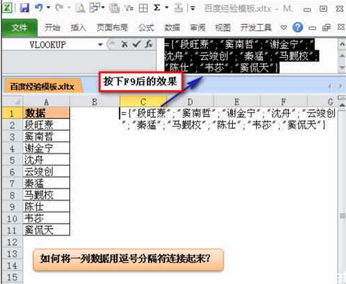The height and width of the screenshot is (284, 346).
Task: Click the filter icon in quick toolbar
Action: [x=129, y=8]
